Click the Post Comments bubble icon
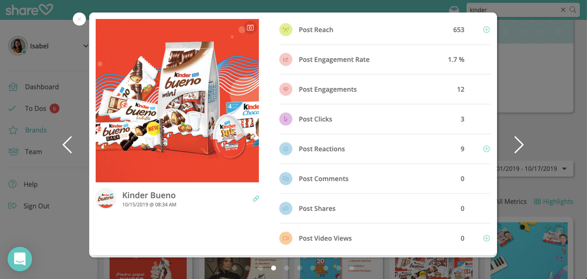587x279 pixels. click(x=286, y=179)
